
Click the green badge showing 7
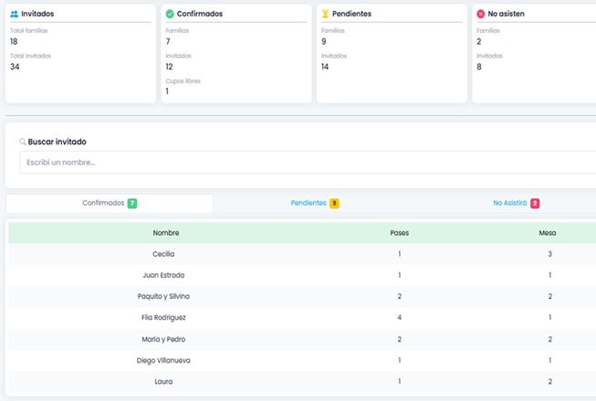[132, 203]
